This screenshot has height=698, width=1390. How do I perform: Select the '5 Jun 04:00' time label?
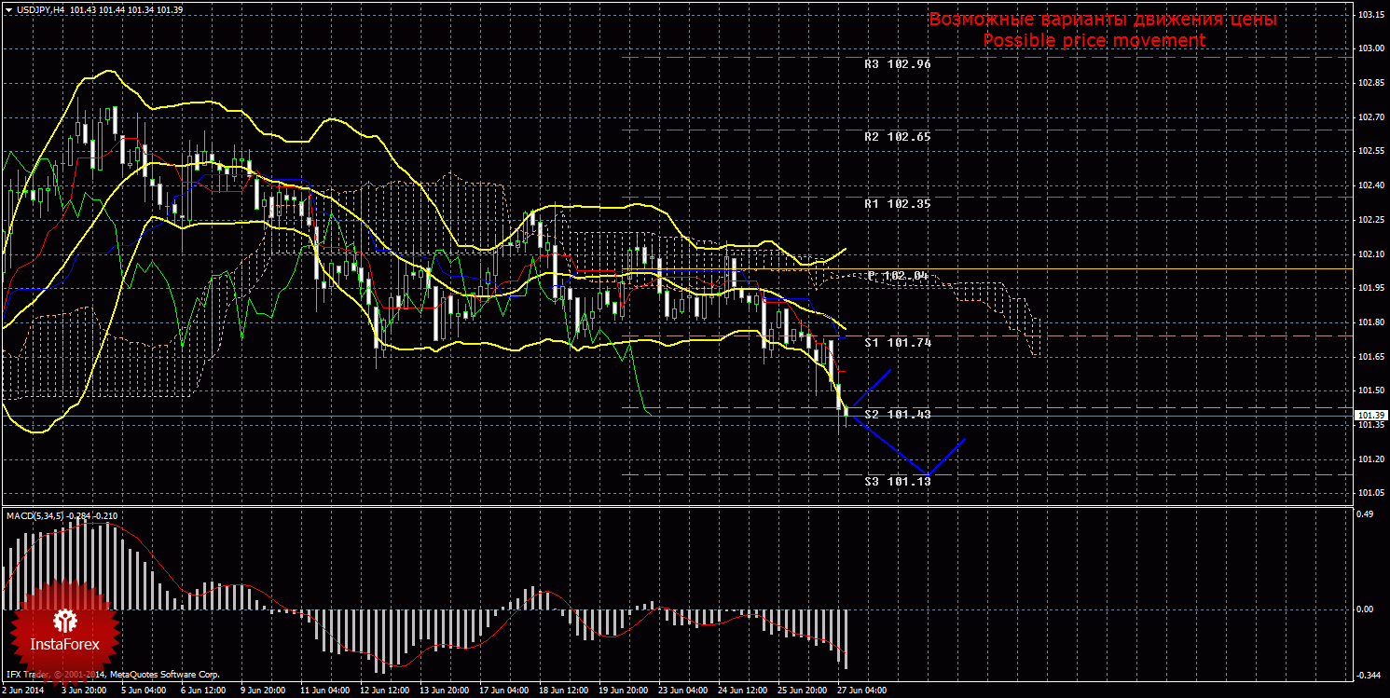(144, 691)
